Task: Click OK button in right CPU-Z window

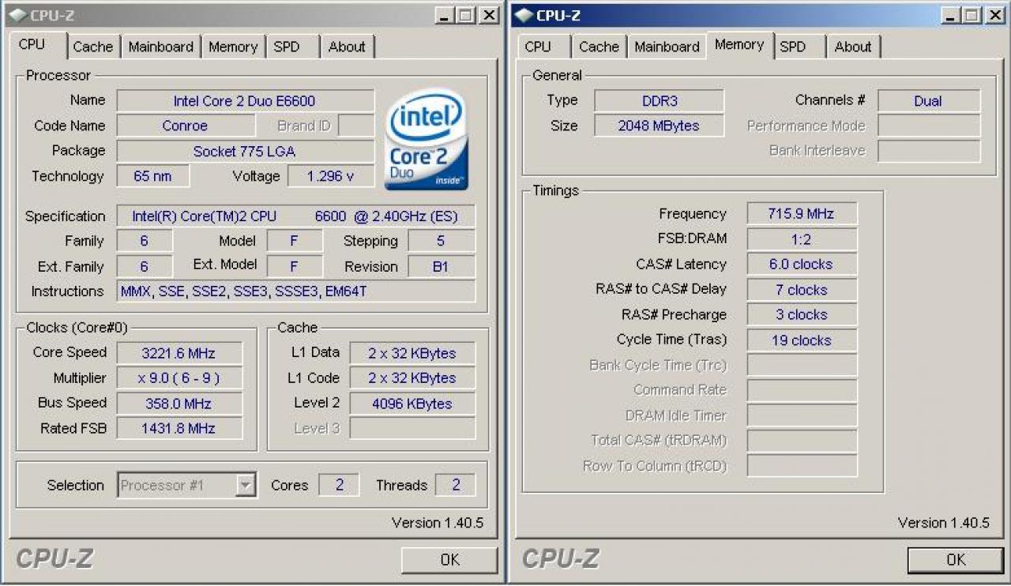Action: pyautogui.click(x=956, y=560)
